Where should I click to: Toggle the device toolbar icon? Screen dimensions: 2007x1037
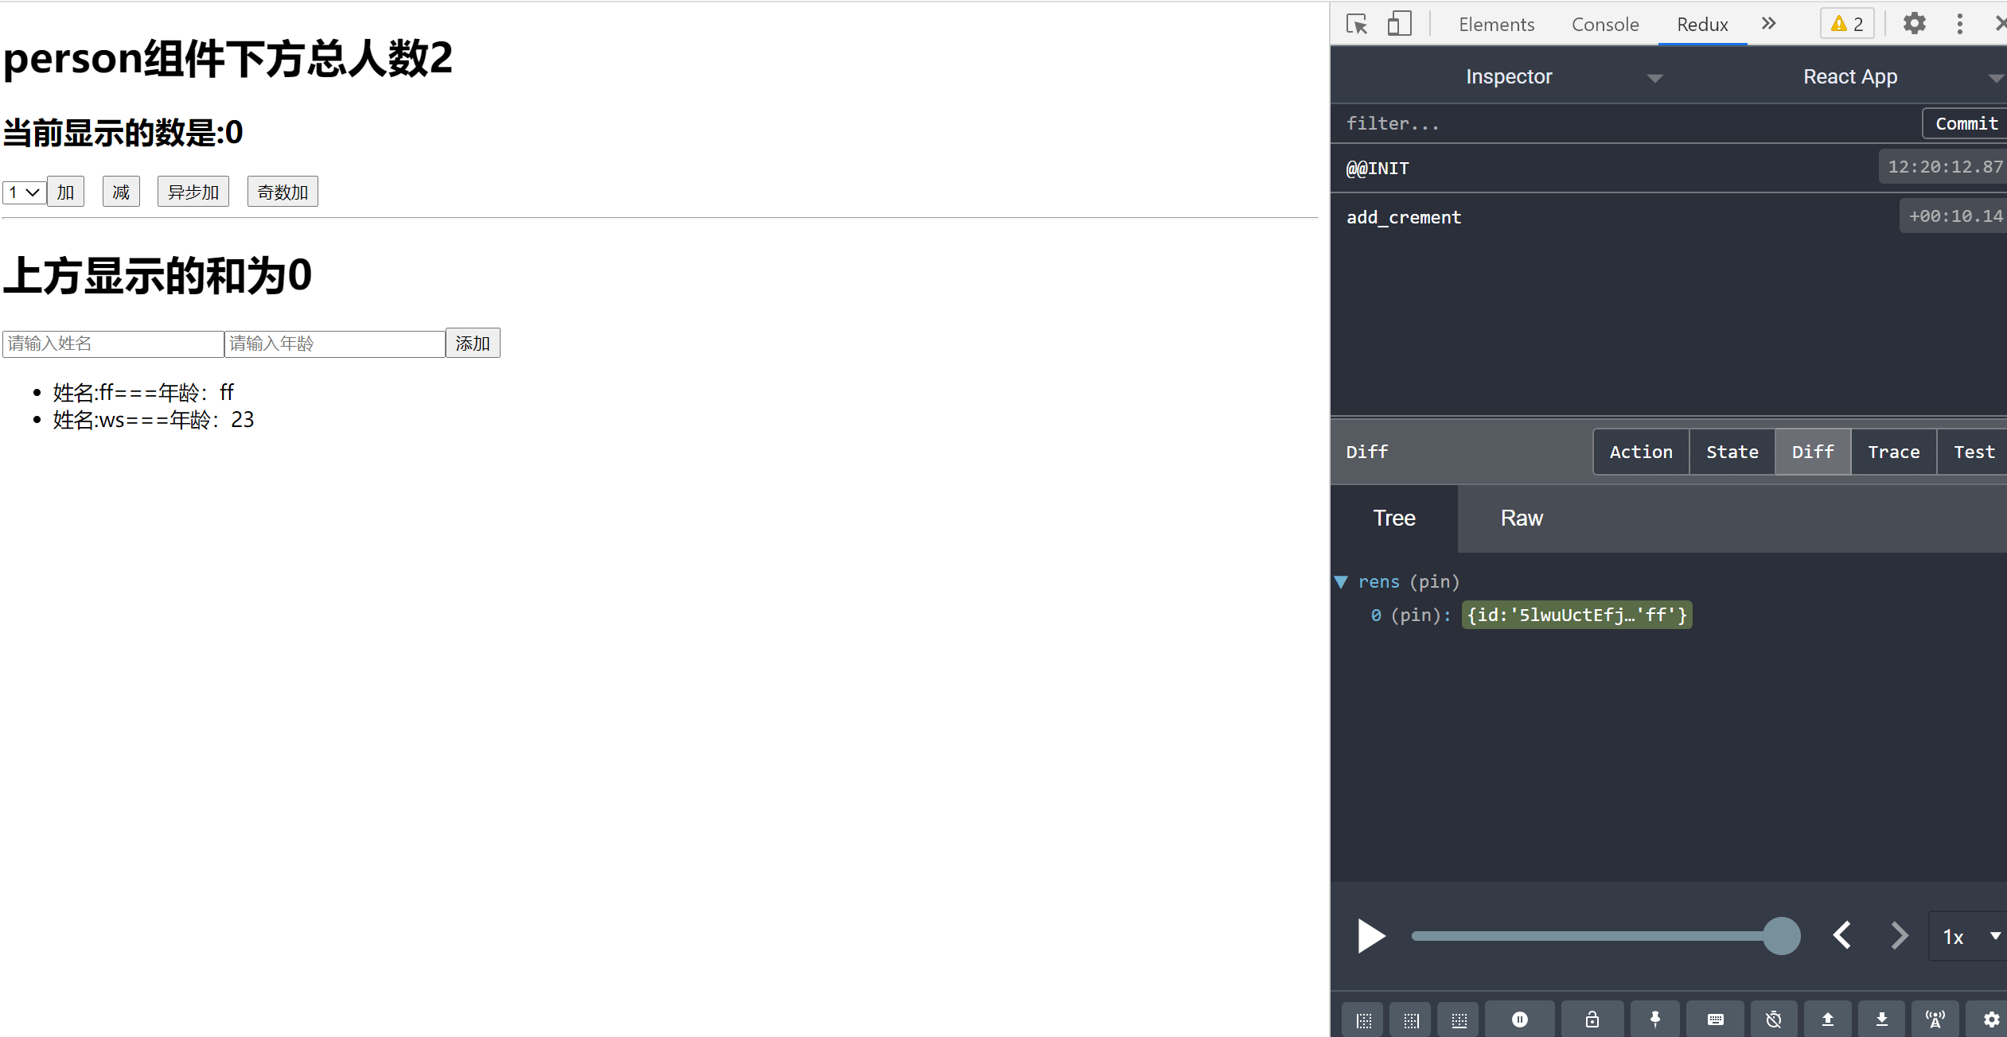[1399, 24]
